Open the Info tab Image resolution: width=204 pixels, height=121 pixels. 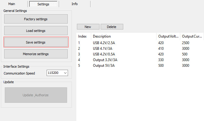(75, 4)
